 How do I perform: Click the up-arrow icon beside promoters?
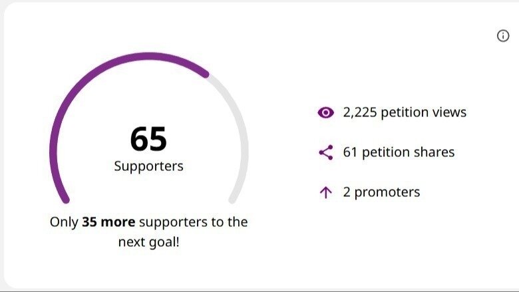click(325, 193)
